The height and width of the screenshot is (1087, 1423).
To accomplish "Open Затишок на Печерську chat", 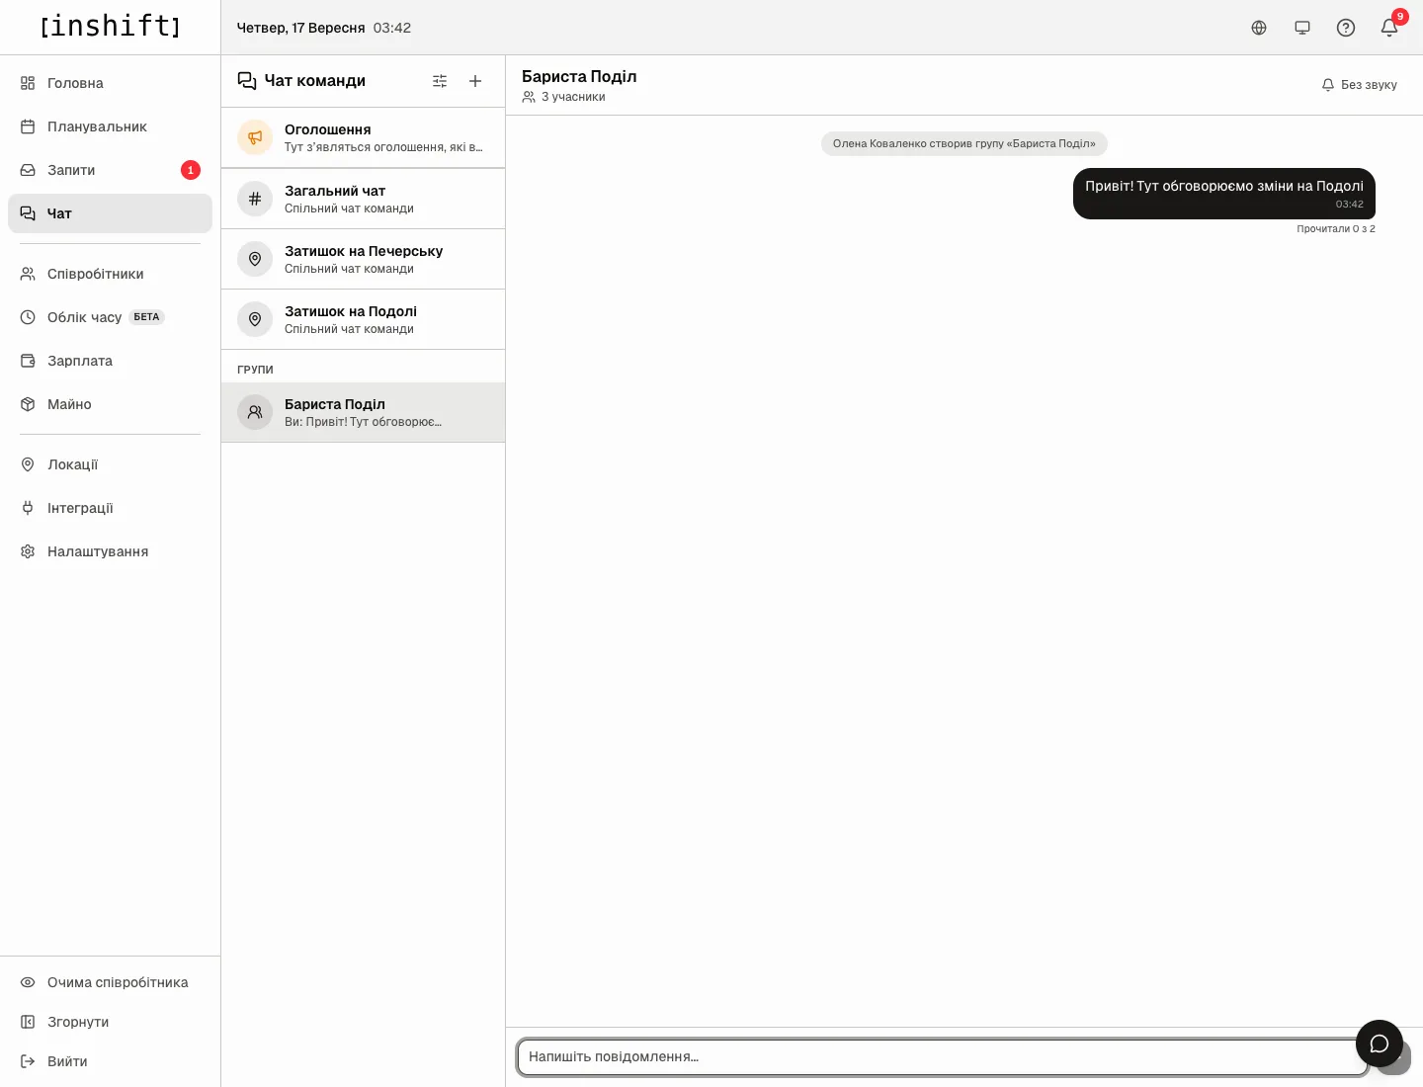I will coord(363,259).
